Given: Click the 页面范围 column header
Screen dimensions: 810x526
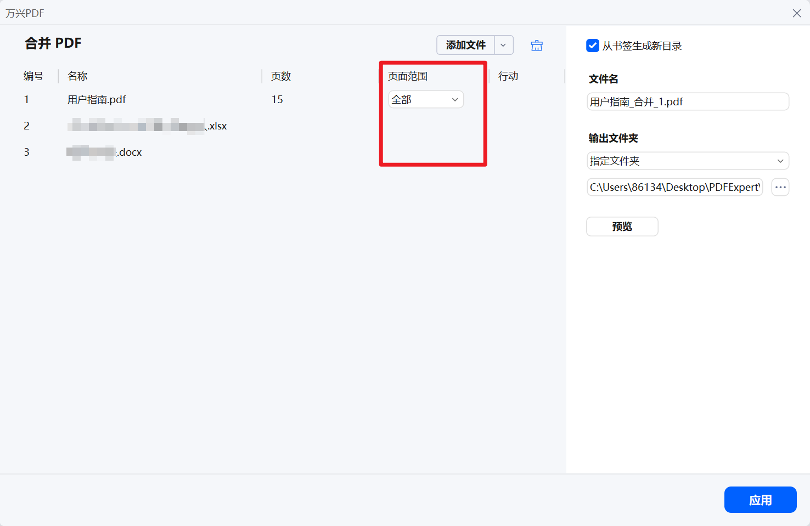Looking at the screenshot, I should [x=407, y=76].
